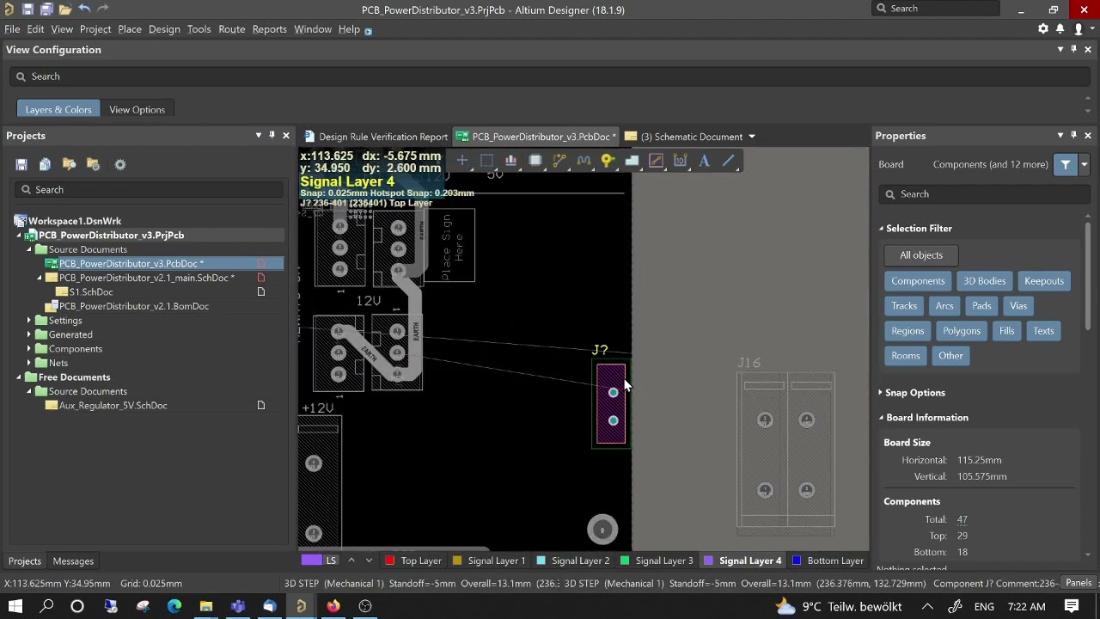Collapse Free Documents node

(19, 377)
